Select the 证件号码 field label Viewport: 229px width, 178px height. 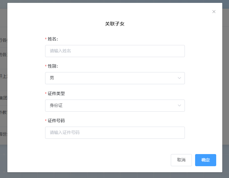tap(56, 121)
